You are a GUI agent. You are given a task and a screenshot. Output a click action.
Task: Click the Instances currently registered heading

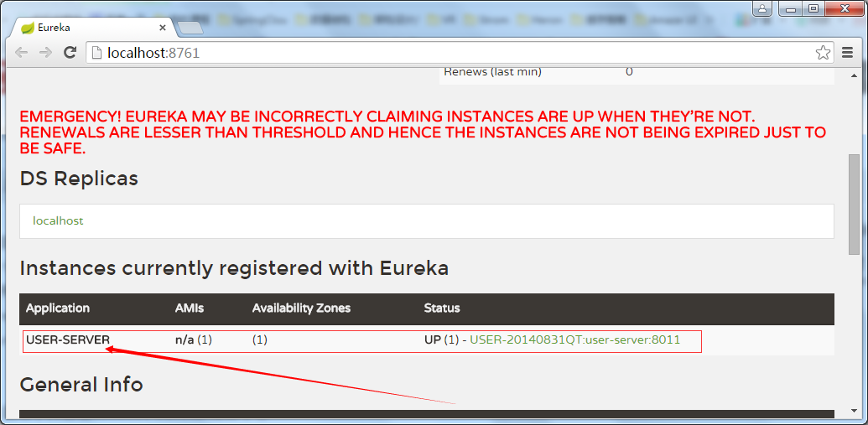point(234,268)
